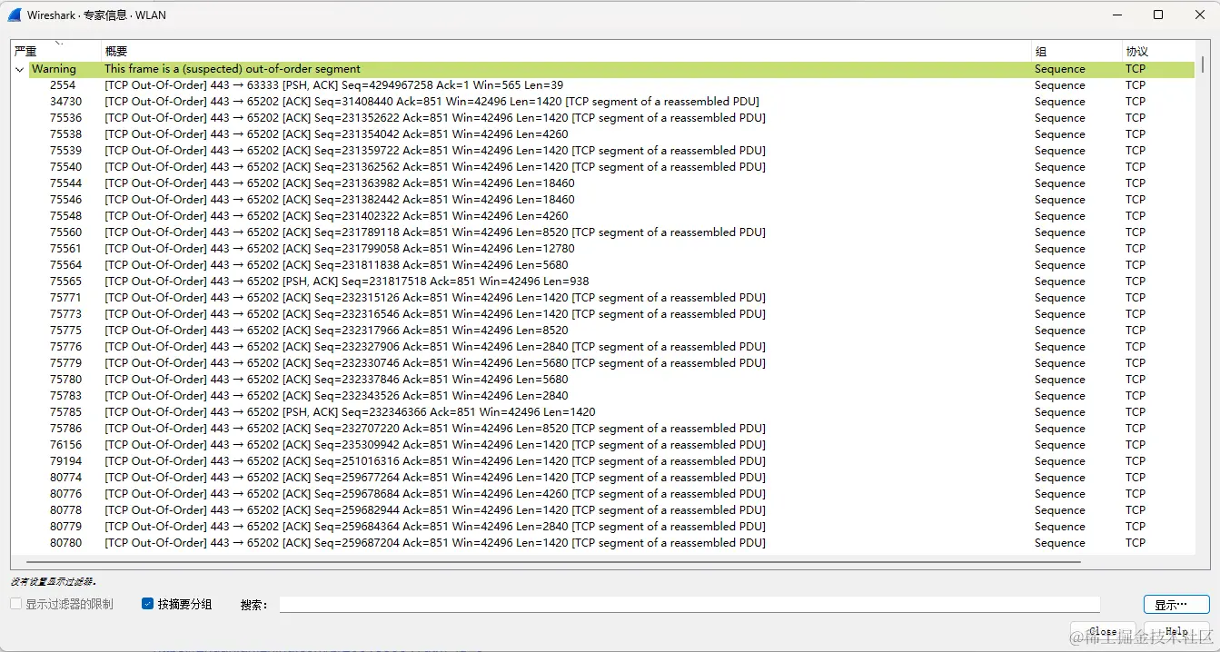Screen dimensions: 1220x652
Task: Select packet 75779 row
Action: click(x=602, y=363)
